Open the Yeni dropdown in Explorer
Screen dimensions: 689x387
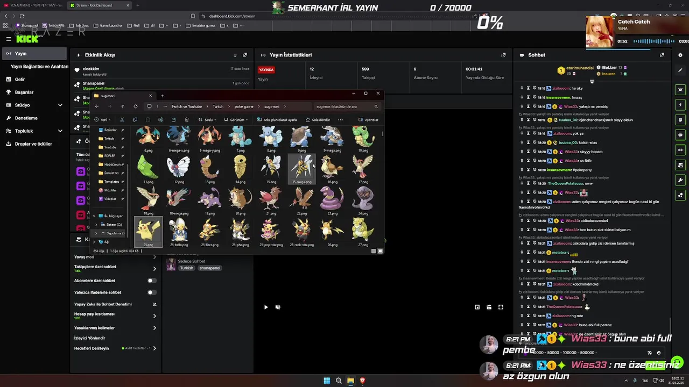click(102, 120)
